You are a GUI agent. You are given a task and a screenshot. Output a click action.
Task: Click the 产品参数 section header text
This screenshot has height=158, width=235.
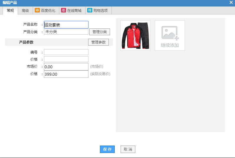pyautogui.click(x=26, y=42)
